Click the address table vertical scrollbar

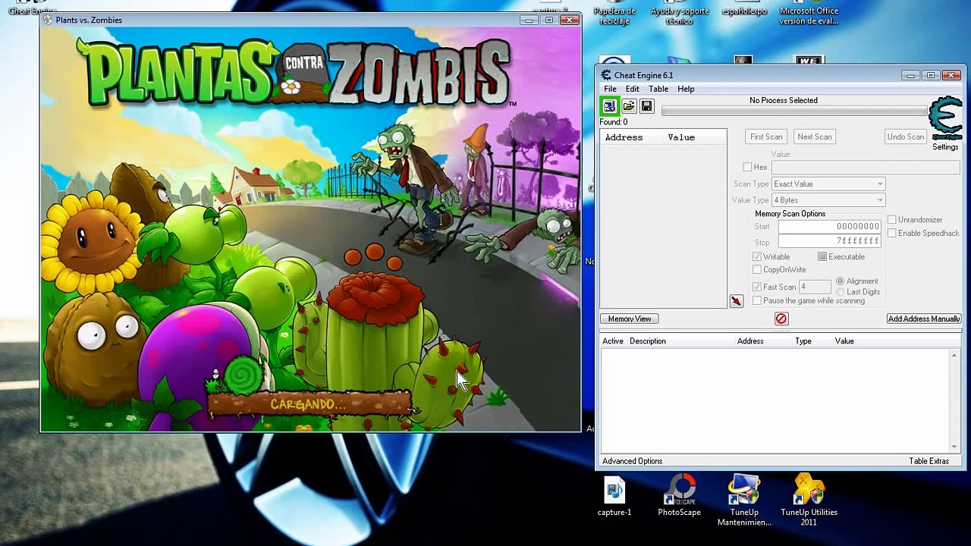pyautogui.click(x=954, y=400)
